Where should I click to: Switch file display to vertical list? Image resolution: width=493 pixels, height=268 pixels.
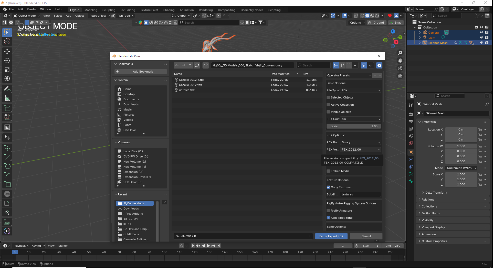[336, 65]
